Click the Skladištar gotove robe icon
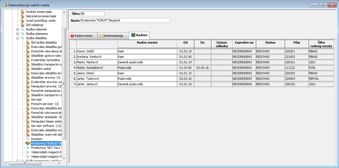 [x=28, y=56]
